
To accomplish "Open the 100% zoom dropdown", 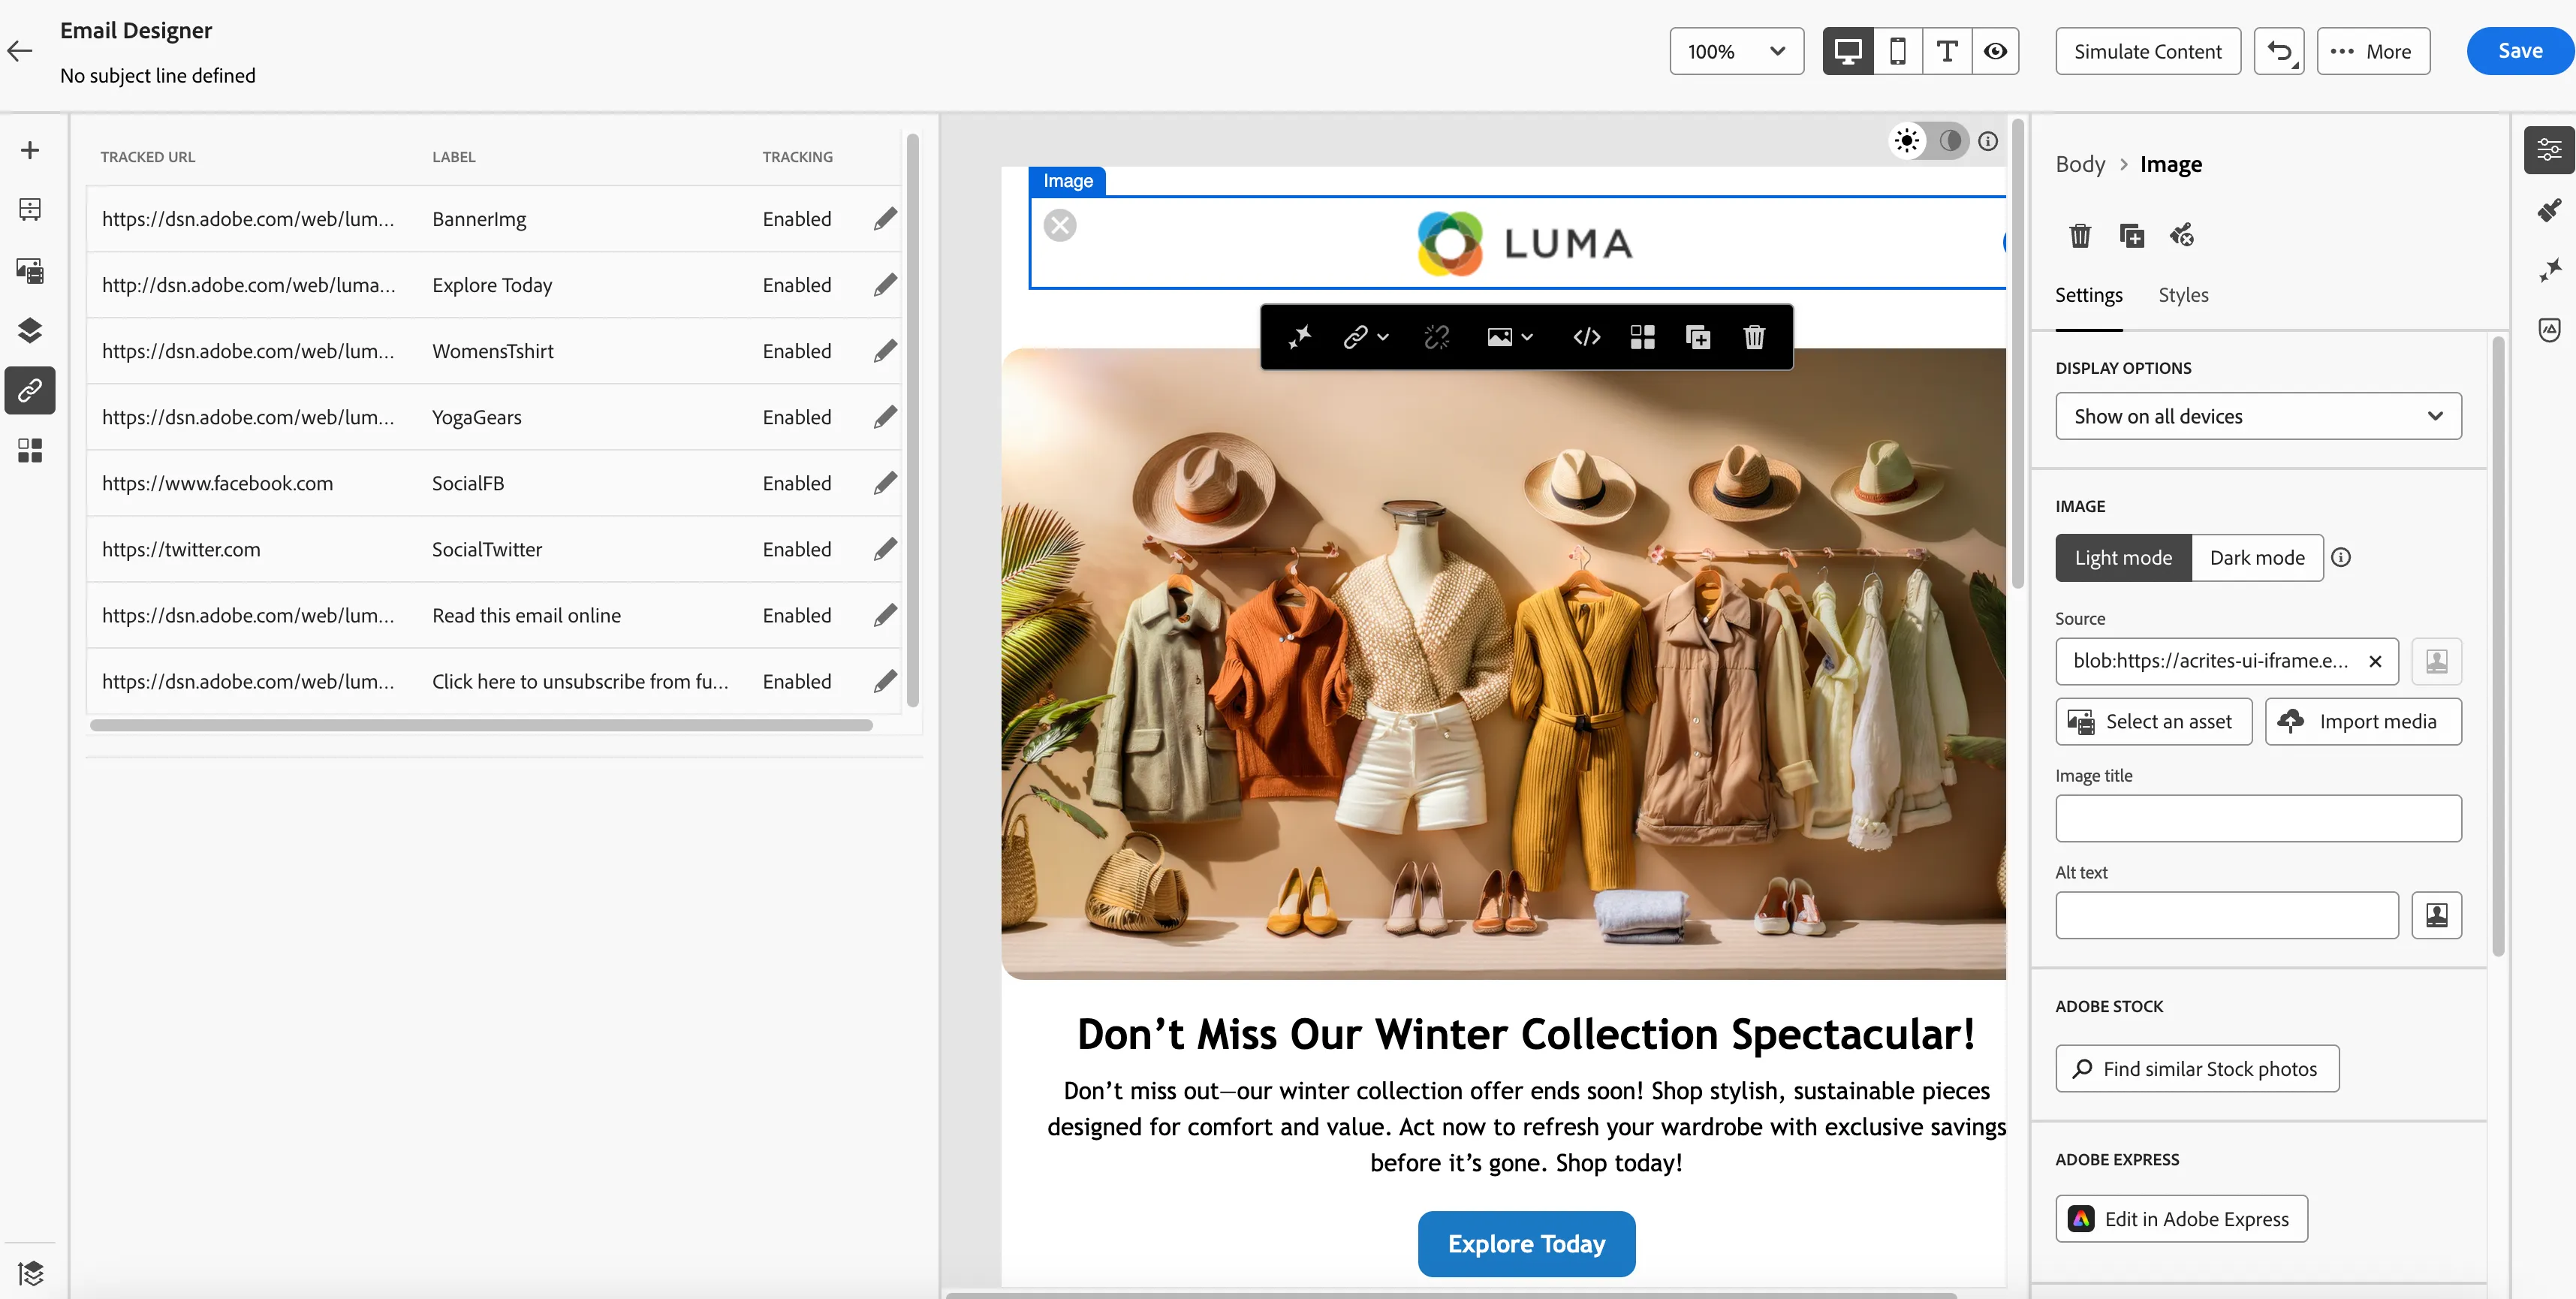I will click(x=1736, y=51).
